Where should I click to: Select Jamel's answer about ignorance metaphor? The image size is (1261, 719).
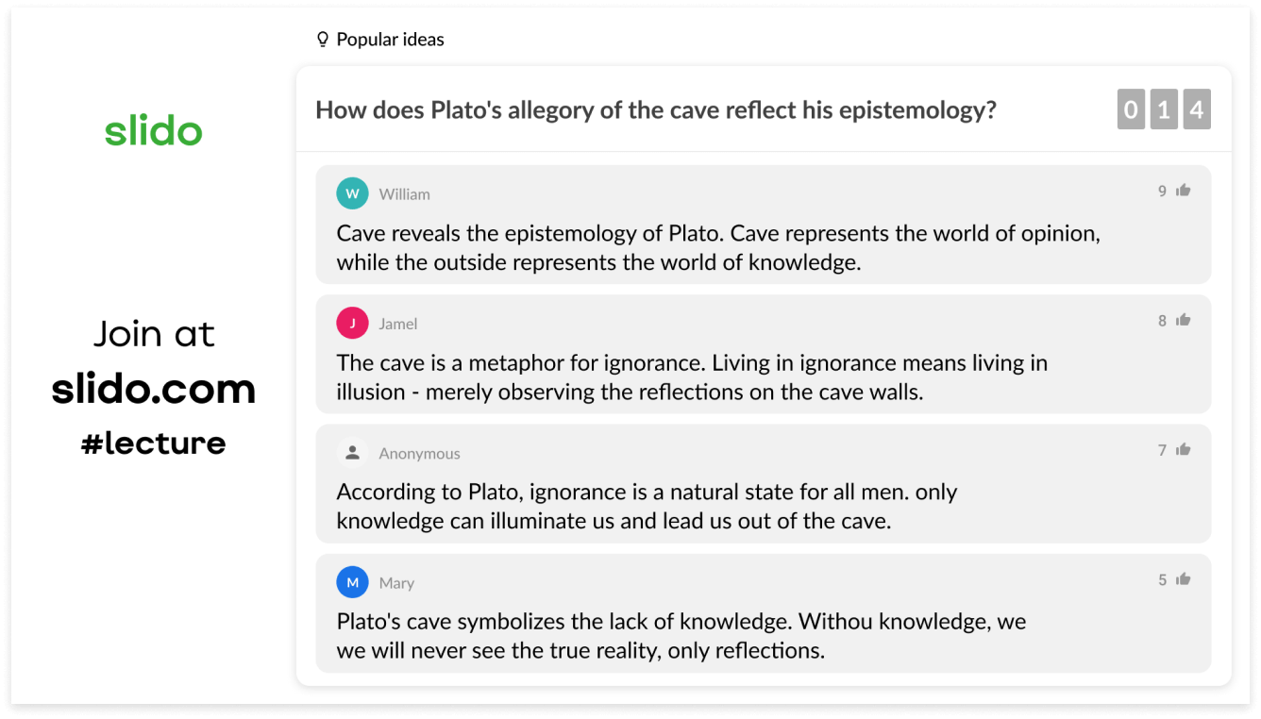tap(692, 376)
